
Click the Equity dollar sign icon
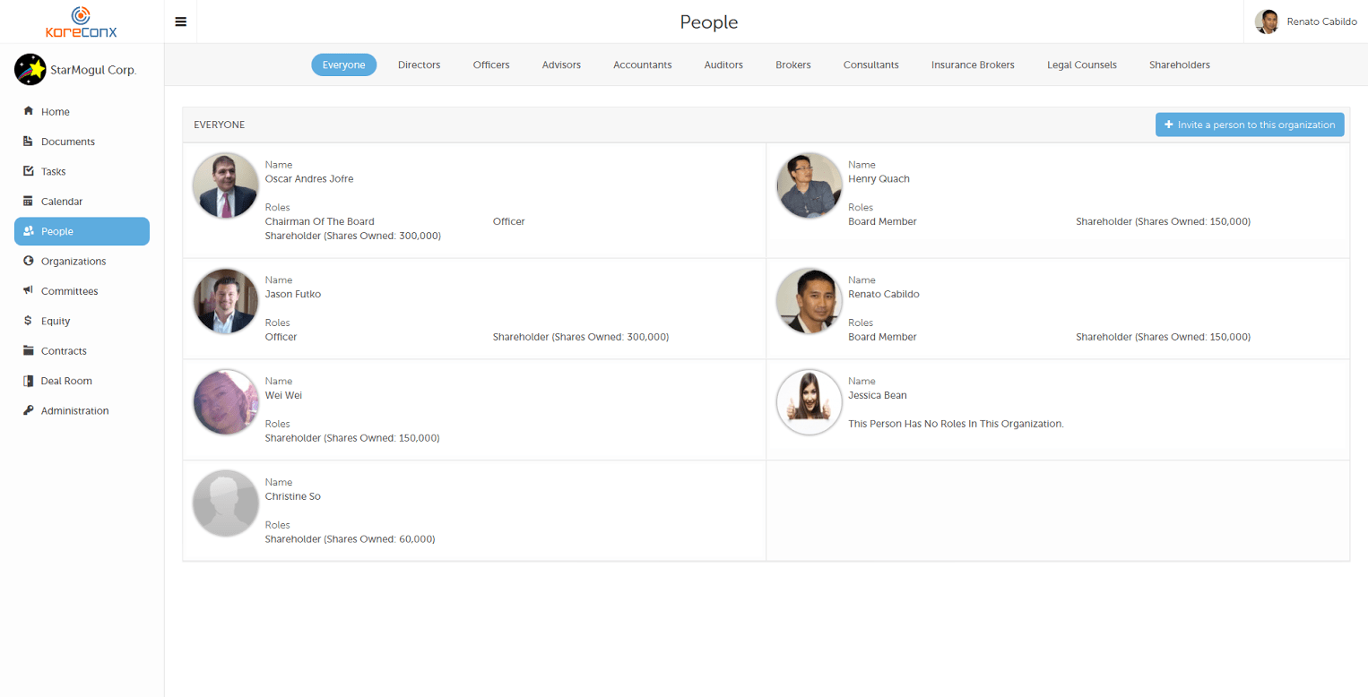click(29, 321)
